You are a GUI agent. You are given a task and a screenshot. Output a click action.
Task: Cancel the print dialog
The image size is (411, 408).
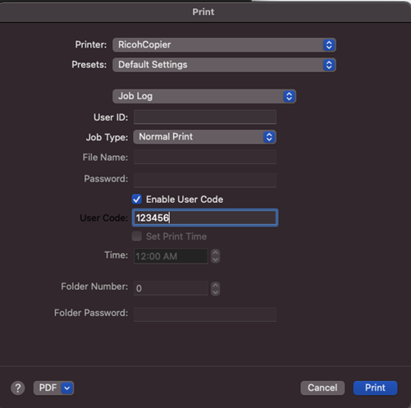click(322, 388)
